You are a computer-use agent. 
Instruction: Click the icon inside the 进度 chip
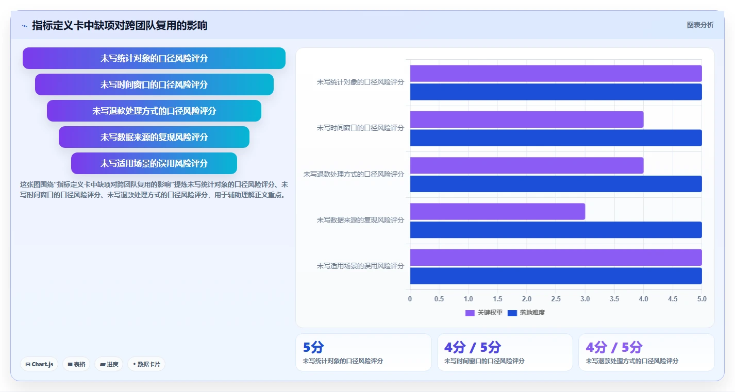click(103, 364)
